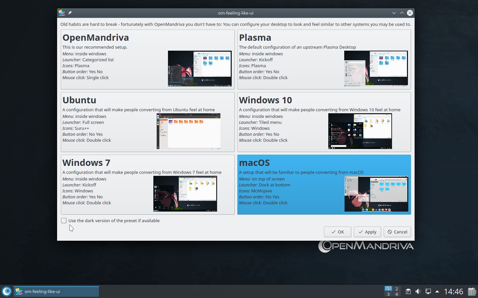Switch to virtual desktop 1
This screenshot has height=298, width=478.
point(388,289)
